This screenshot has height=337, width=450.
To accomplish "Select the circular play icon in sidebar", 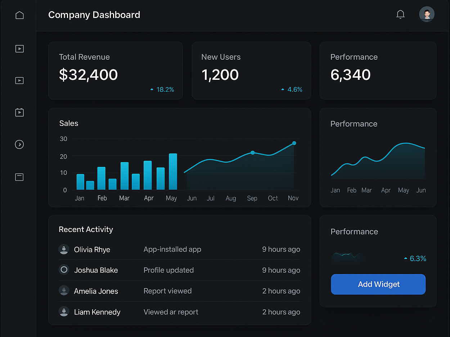I will point(19,145).
